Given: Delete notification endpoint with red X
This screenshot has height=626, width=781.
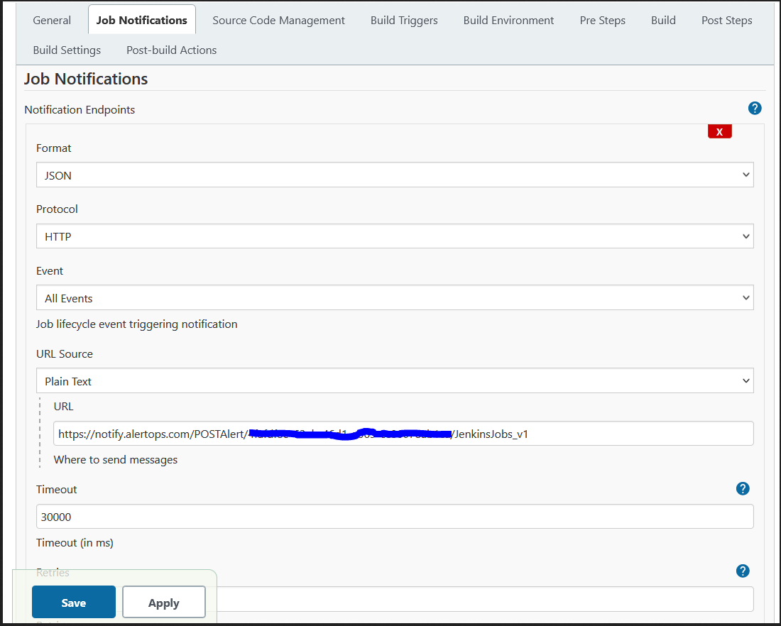Looking at the screenshot, I should pyautogui.click(x=719, y=132).
